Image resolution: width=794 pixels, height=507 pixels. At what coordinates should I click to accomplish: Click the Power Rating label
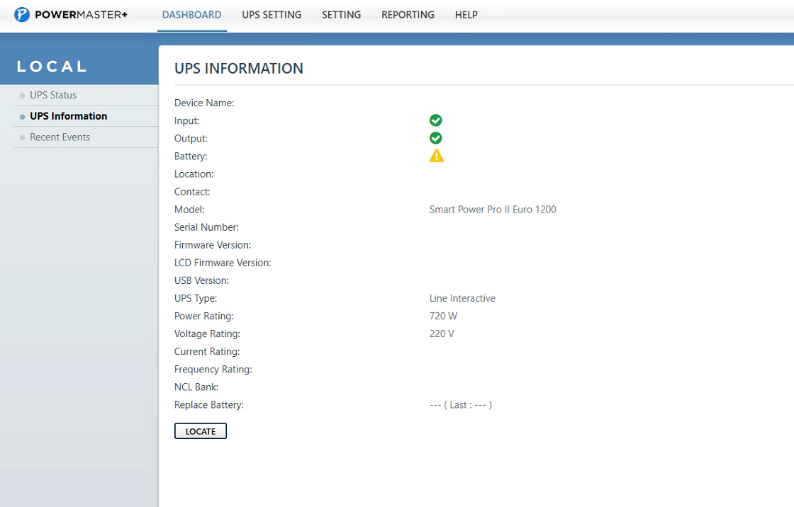tap(204, 317)
